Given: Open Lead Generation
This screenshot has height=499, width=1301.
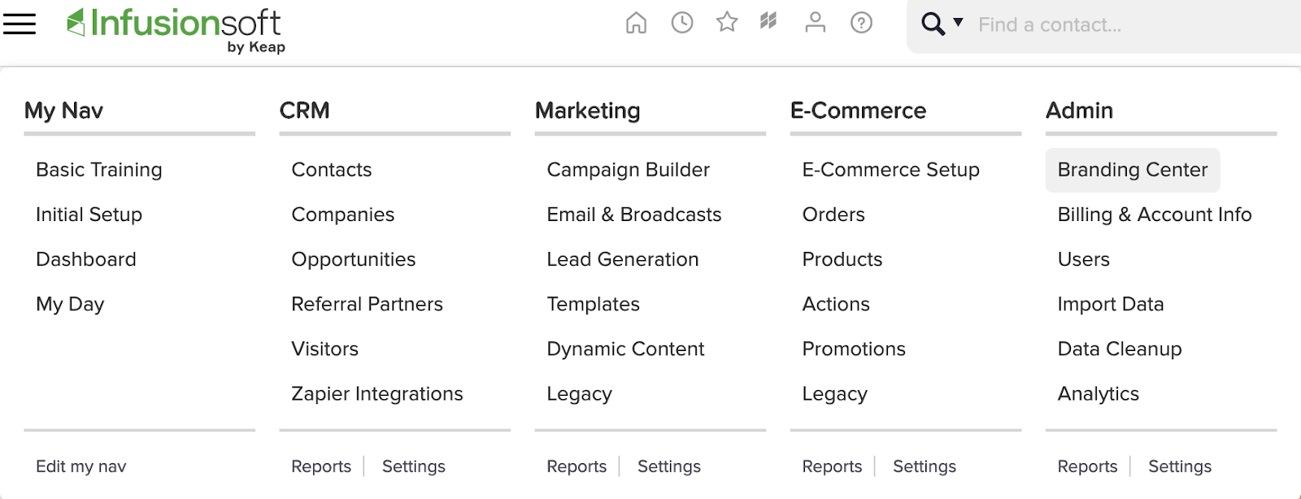Looking at the screenshot, I should 623,259.
